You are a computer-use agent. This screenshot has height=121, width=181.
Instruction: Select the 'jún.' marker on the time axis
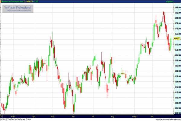coord(73,116)
